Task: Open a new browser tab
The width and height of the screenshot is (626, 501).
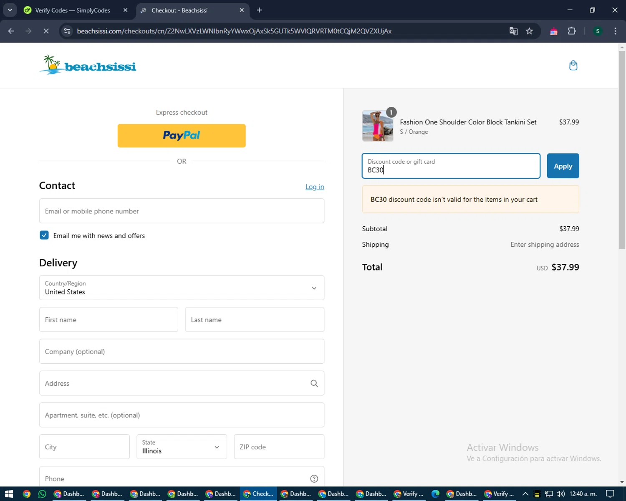Action: click(x=259, y=10)
